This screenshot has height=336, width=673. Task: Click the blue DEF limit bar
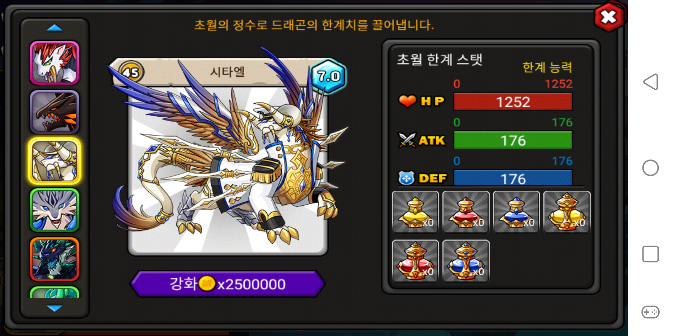pos(513,178)
